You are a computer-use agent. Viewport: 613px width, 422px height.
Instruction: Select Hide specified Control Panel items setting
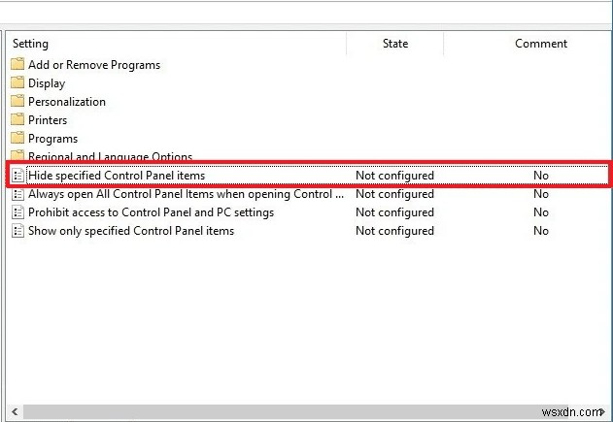click(x=117, y=176)
